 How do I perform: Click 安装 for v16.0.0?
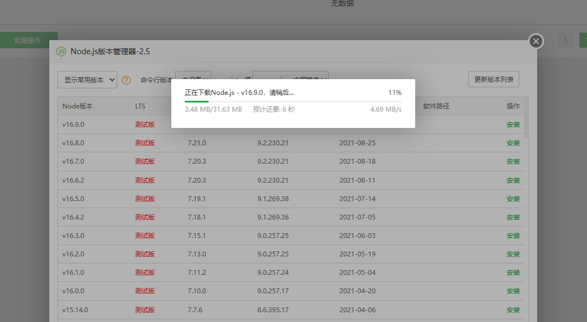tap(513, 291)
